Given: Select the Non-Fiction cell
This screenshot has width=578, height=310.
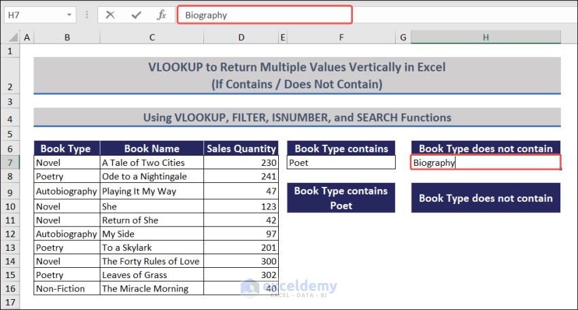Looking at the screenshot, I should point(67,289).
